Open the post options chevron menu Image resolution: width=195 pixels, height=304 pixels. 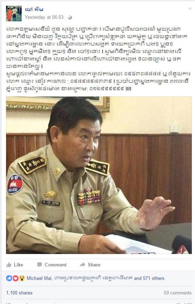[x=190, y=9]
